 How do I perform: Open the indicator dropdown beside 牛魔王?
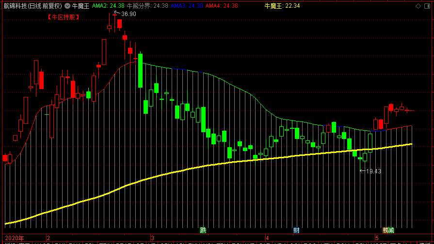(x=67, y=5)
